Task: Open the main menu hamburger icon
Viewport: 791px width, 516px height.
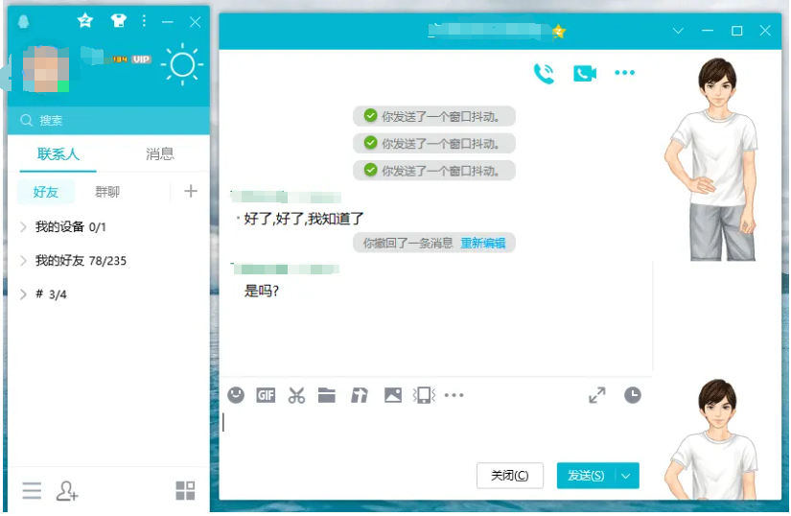Action: 32,490
